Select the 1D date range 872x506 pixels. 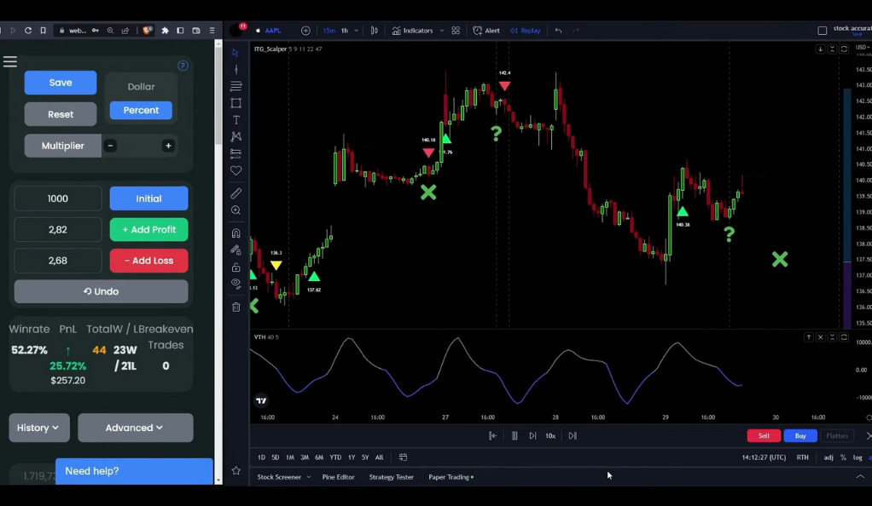point(261,457)
